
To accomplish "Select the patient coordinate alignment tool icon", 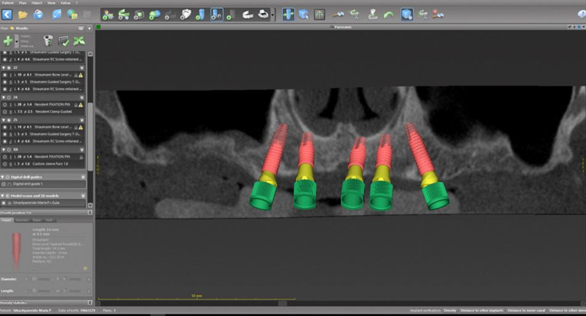I will pos(108,15).
